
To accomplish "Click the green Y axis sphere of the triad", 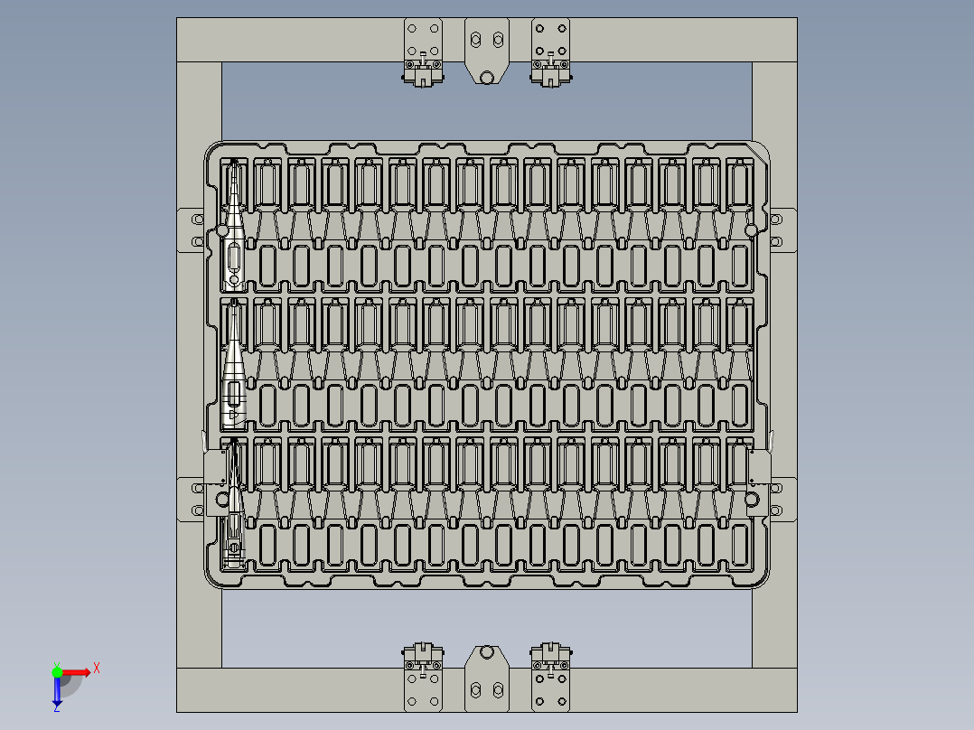I will pos(57,673).
